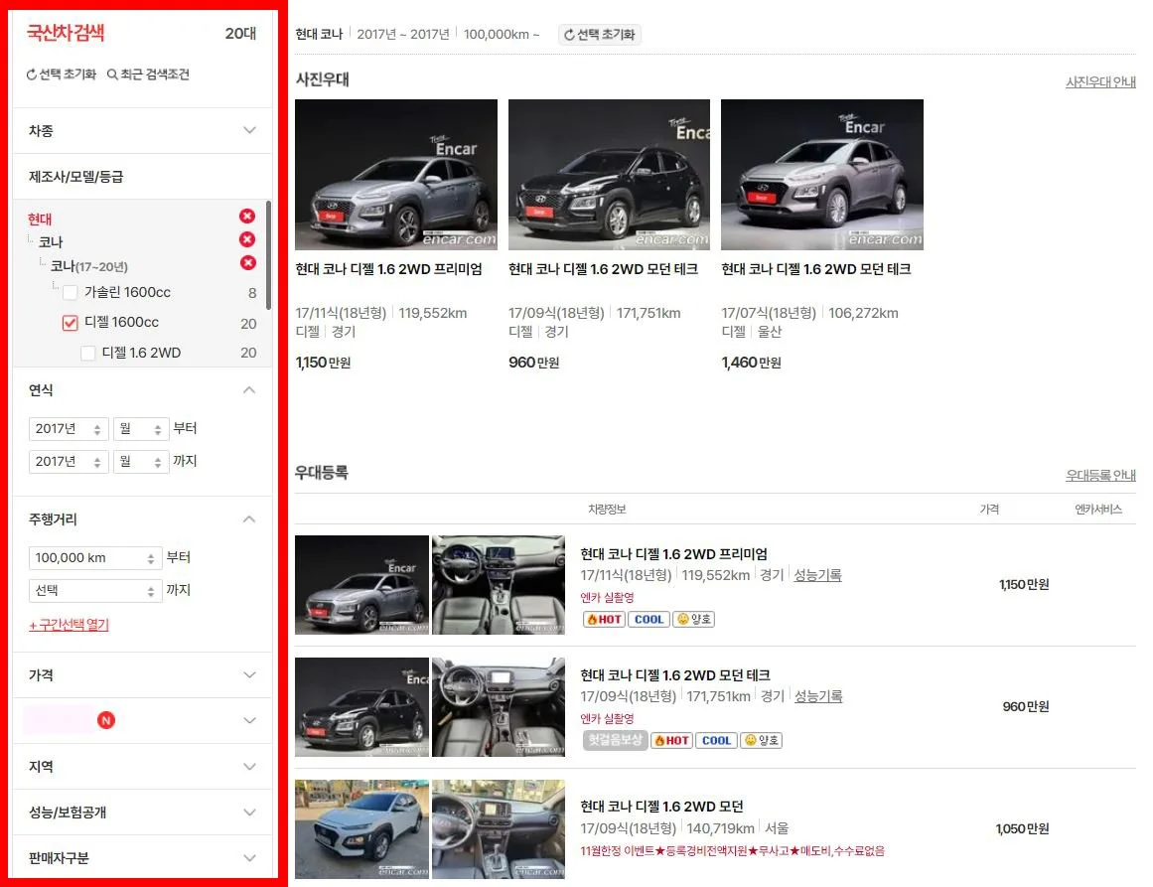Click the +구간선택 열기 link

[x=69, y=625]
